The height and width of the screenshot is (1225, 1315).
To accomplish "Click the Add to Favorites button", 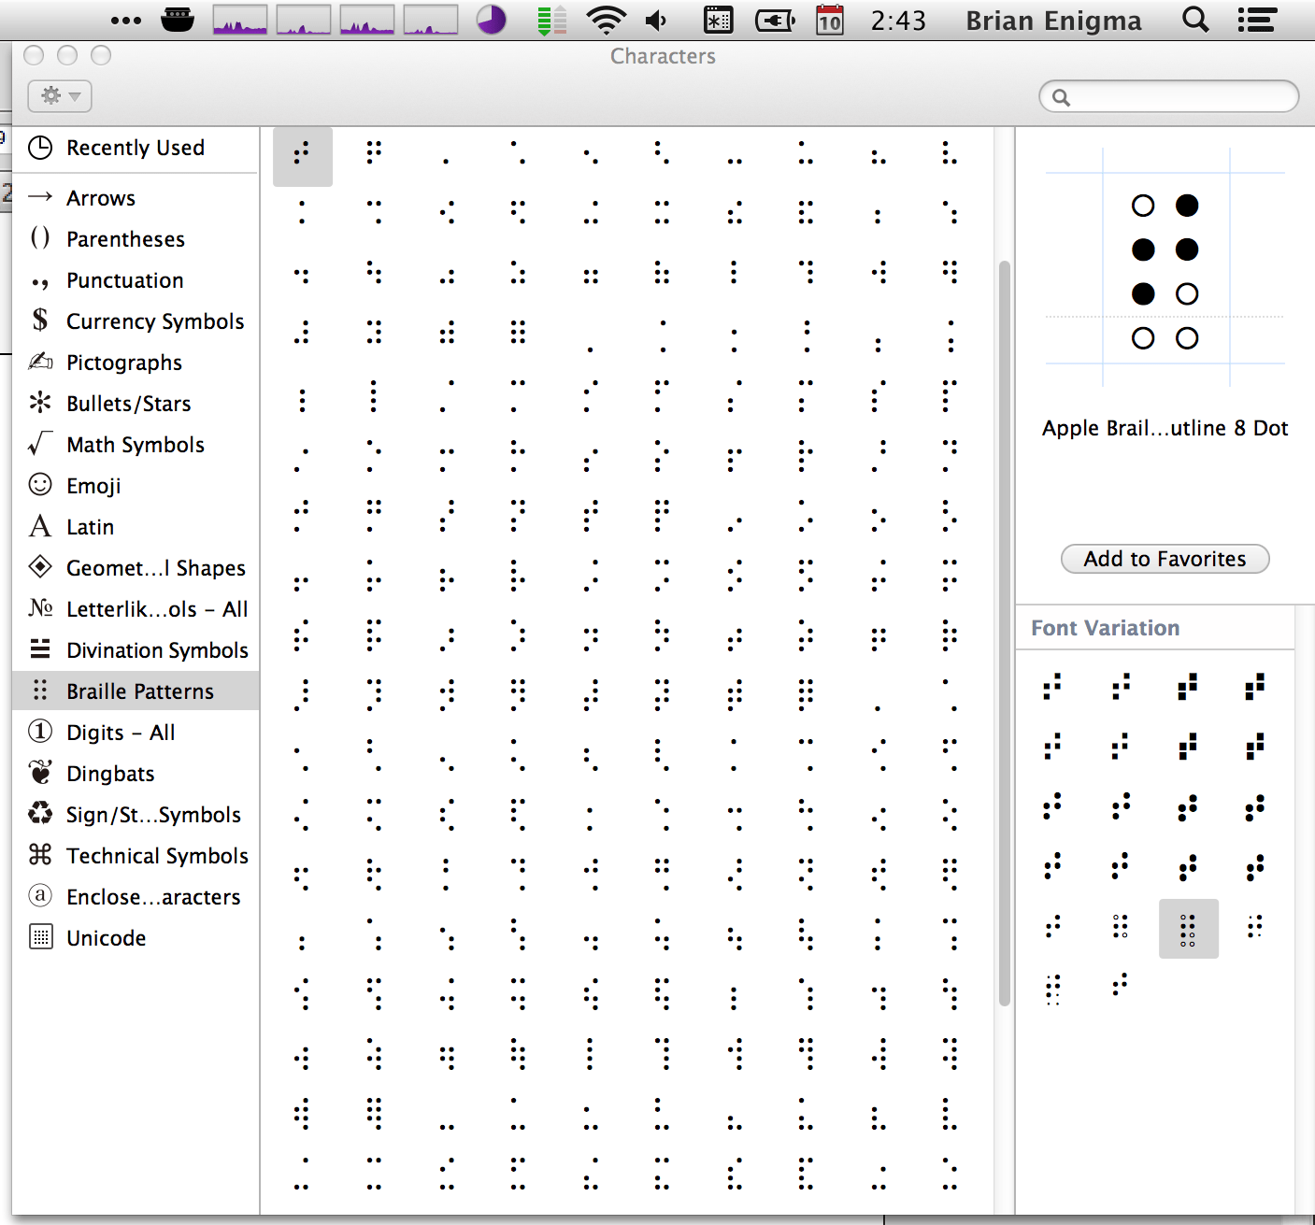I will pyautogui.click(x=1165, y=559).
